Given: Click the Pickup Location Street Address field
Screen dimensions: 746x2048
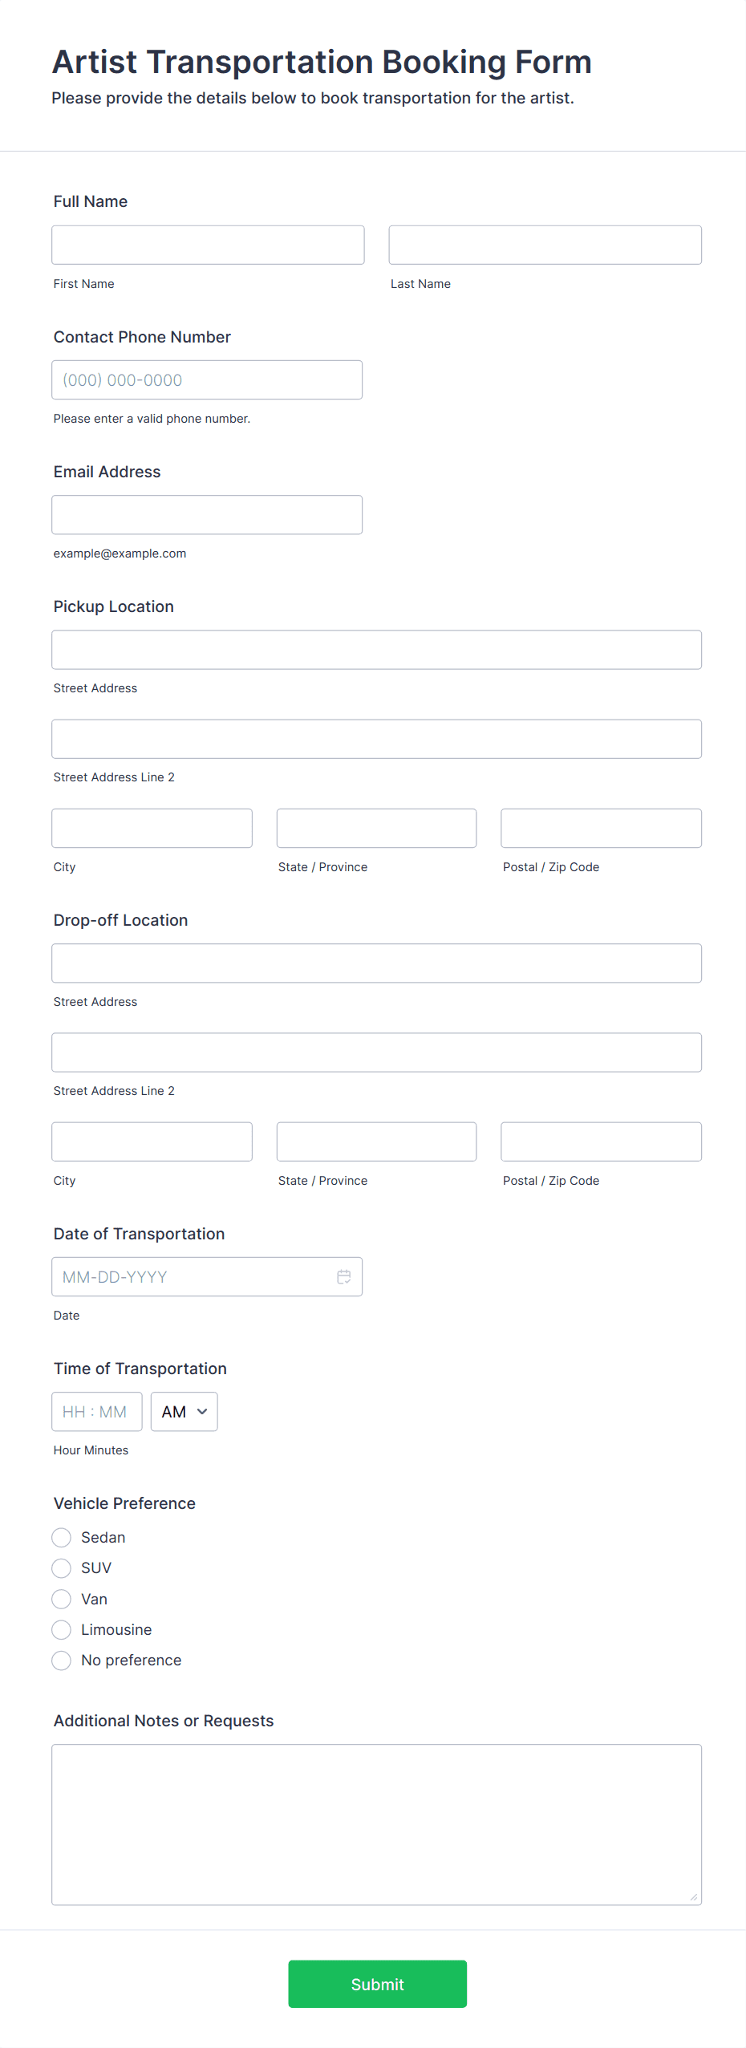Looking at the screenshot, I should [376, 649].
